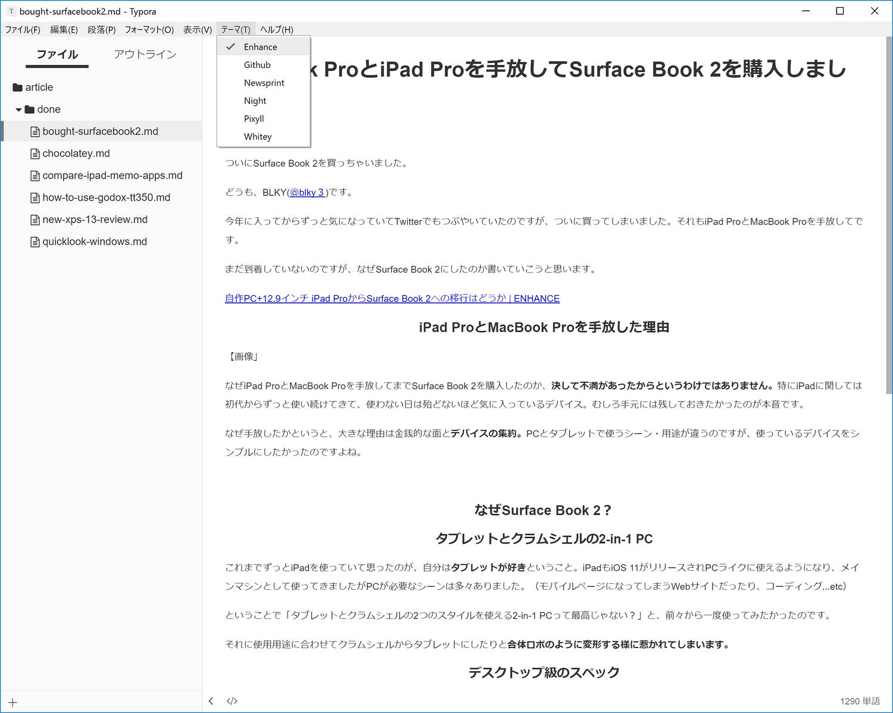Click bold text デバイスの集約。
Screen dimensions: 893x713
tap(487, 433)
